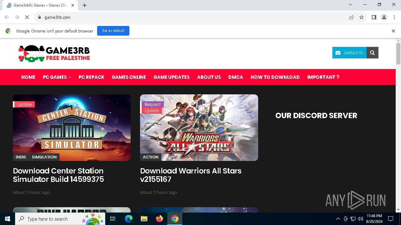Share this page icon

point(352,17)
